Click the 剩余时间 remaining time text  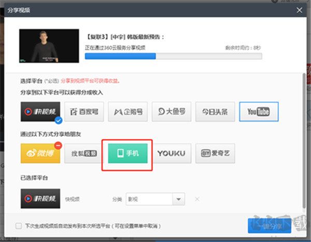point(243,48)
